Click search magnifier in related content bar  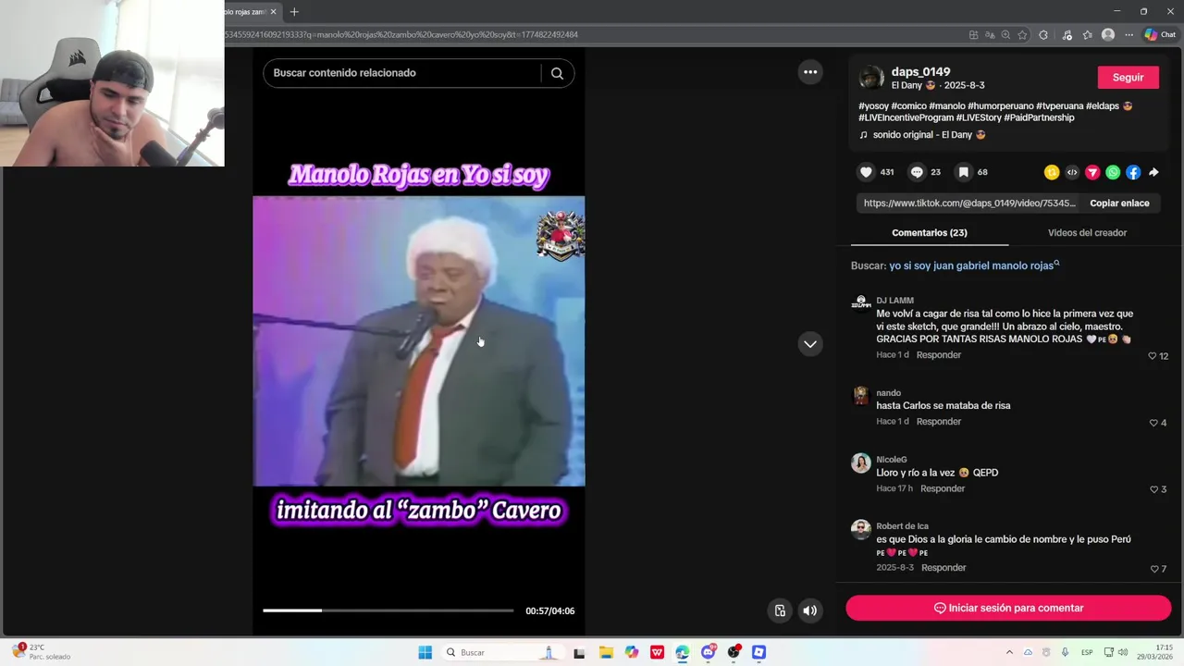pos(557,73)
